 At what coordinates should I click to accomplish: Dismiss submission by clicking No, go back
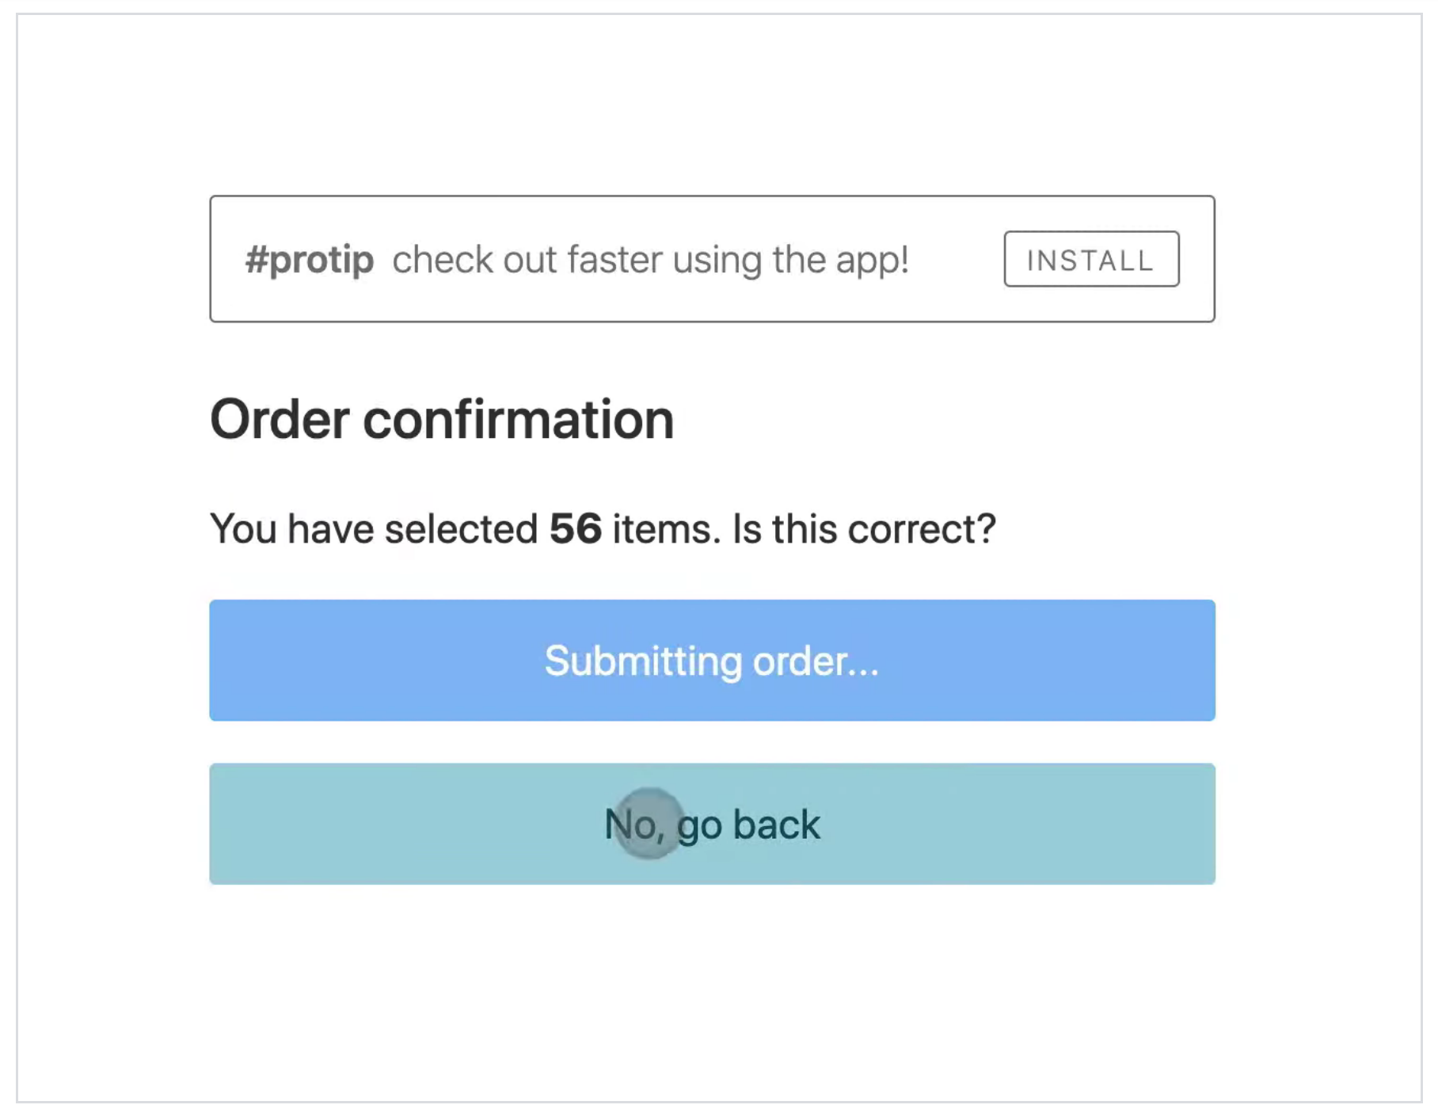(x=711, y=824)
